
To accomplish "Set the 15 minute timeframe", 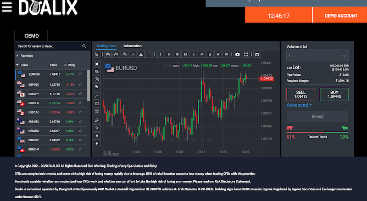I will [x=177, y=54].
